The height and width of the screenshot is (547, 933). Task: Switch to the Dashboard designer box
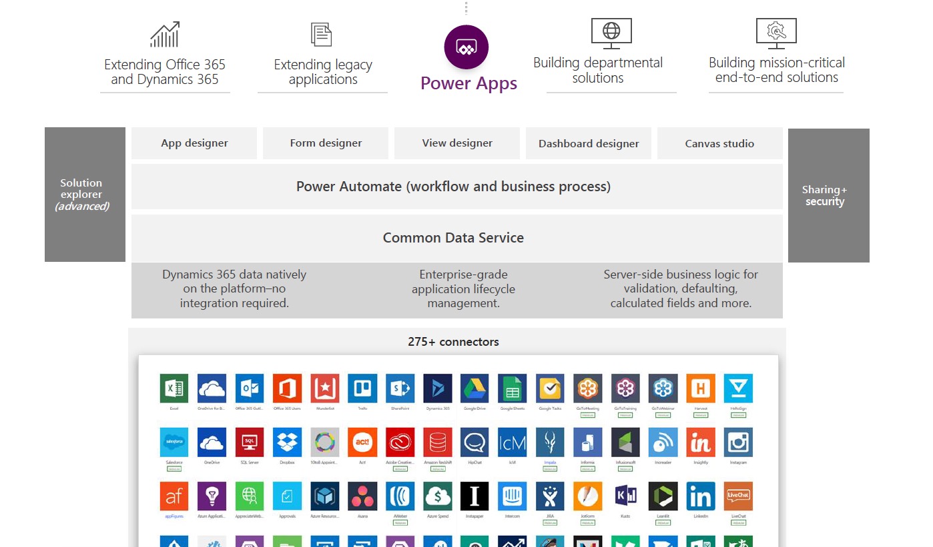589,143
